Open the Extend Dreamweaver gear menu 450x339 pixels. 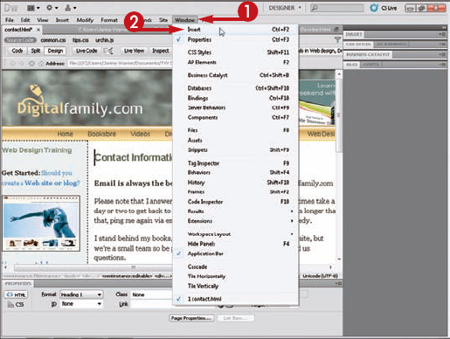(x=52, y=8)
